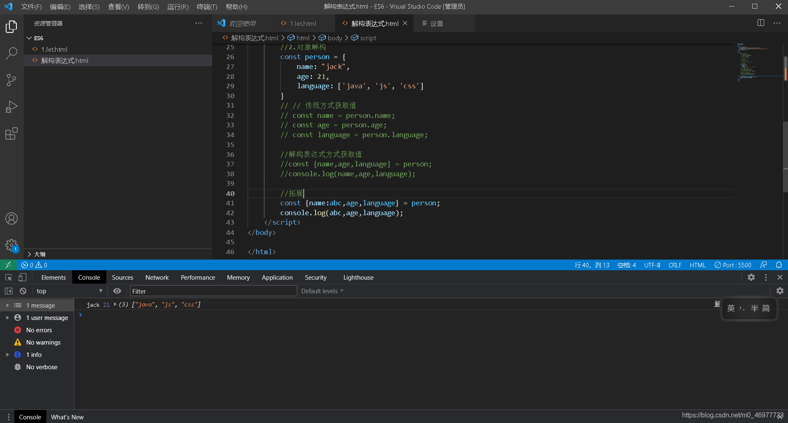Open the What's New drawer tab

[67, 417]
